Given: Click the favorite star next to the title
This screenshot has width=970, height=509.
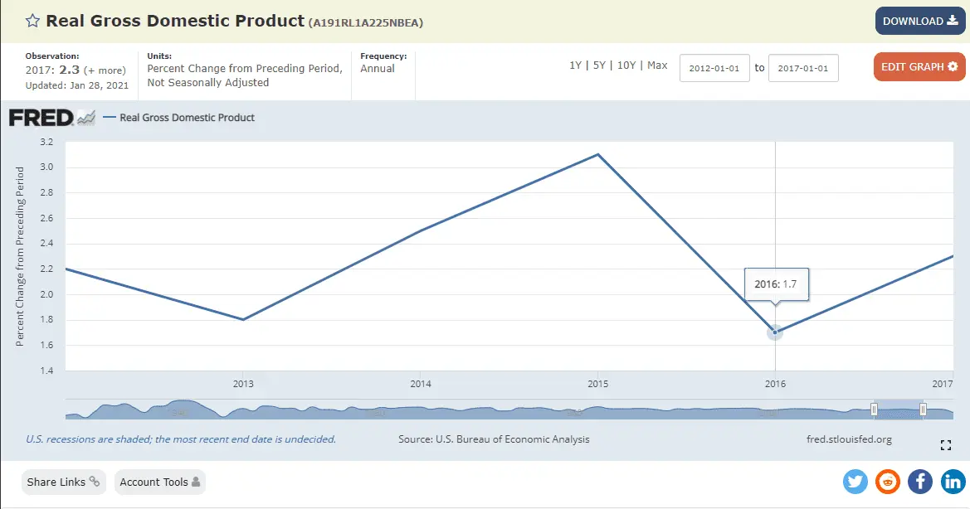Looking at the screenshot, I should 32,21.
